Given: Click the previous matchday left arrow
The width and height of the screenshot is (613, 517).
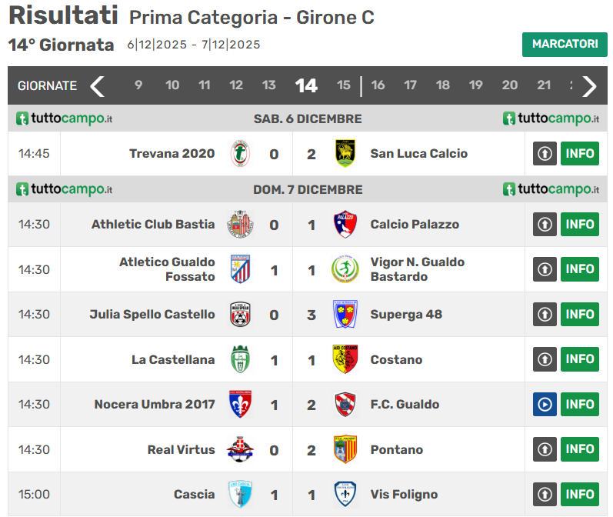Looking at the screenshot, I should pos(97,85).
